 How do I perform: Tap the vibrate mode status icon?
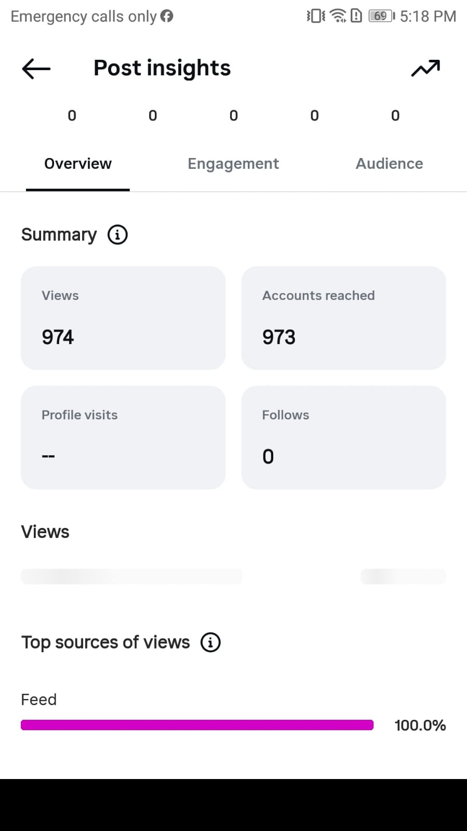coord(316,16)
